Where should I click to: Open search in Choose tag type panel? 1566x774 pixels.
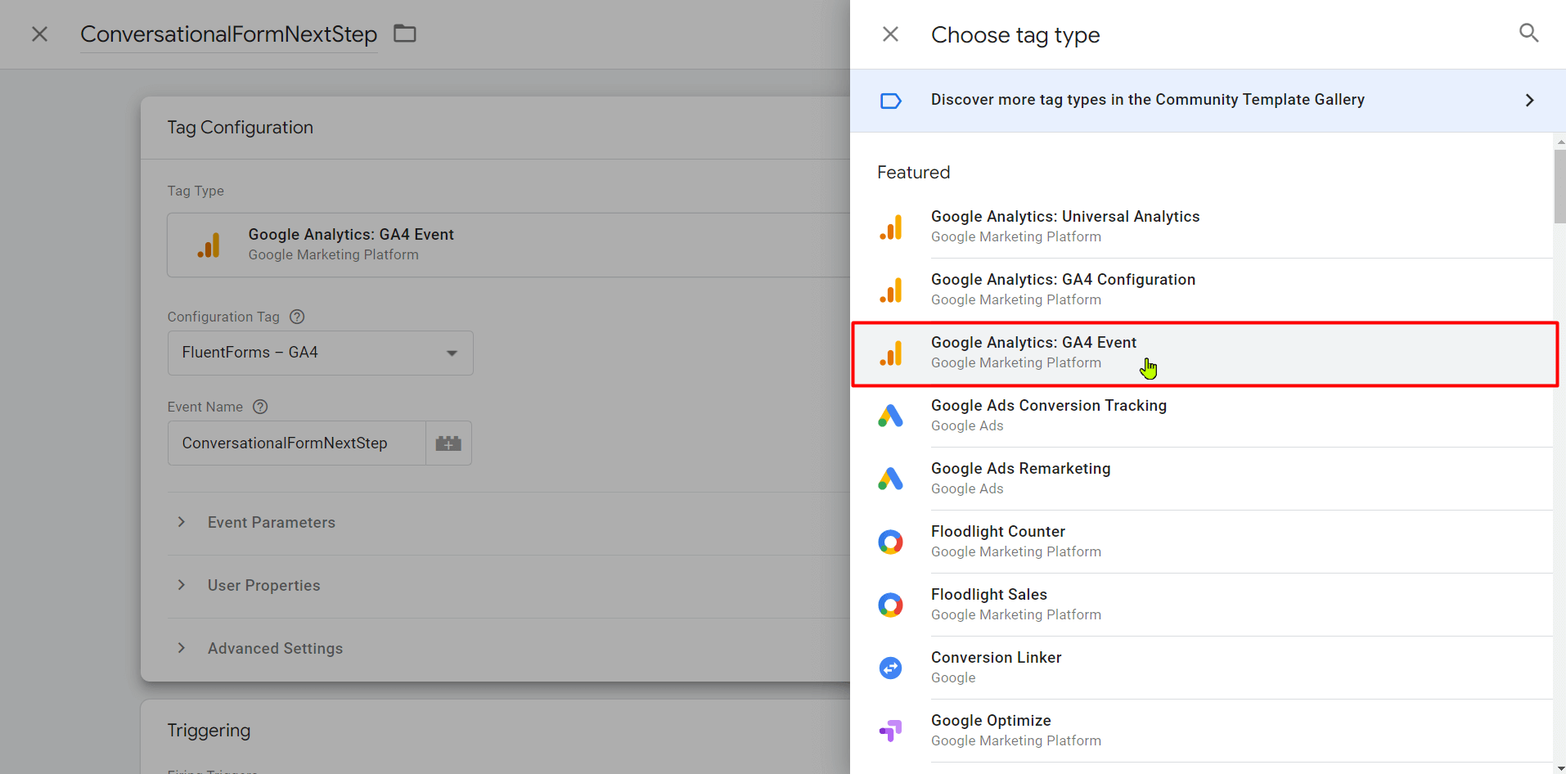pyautogui.click(x=1528, y=33)
